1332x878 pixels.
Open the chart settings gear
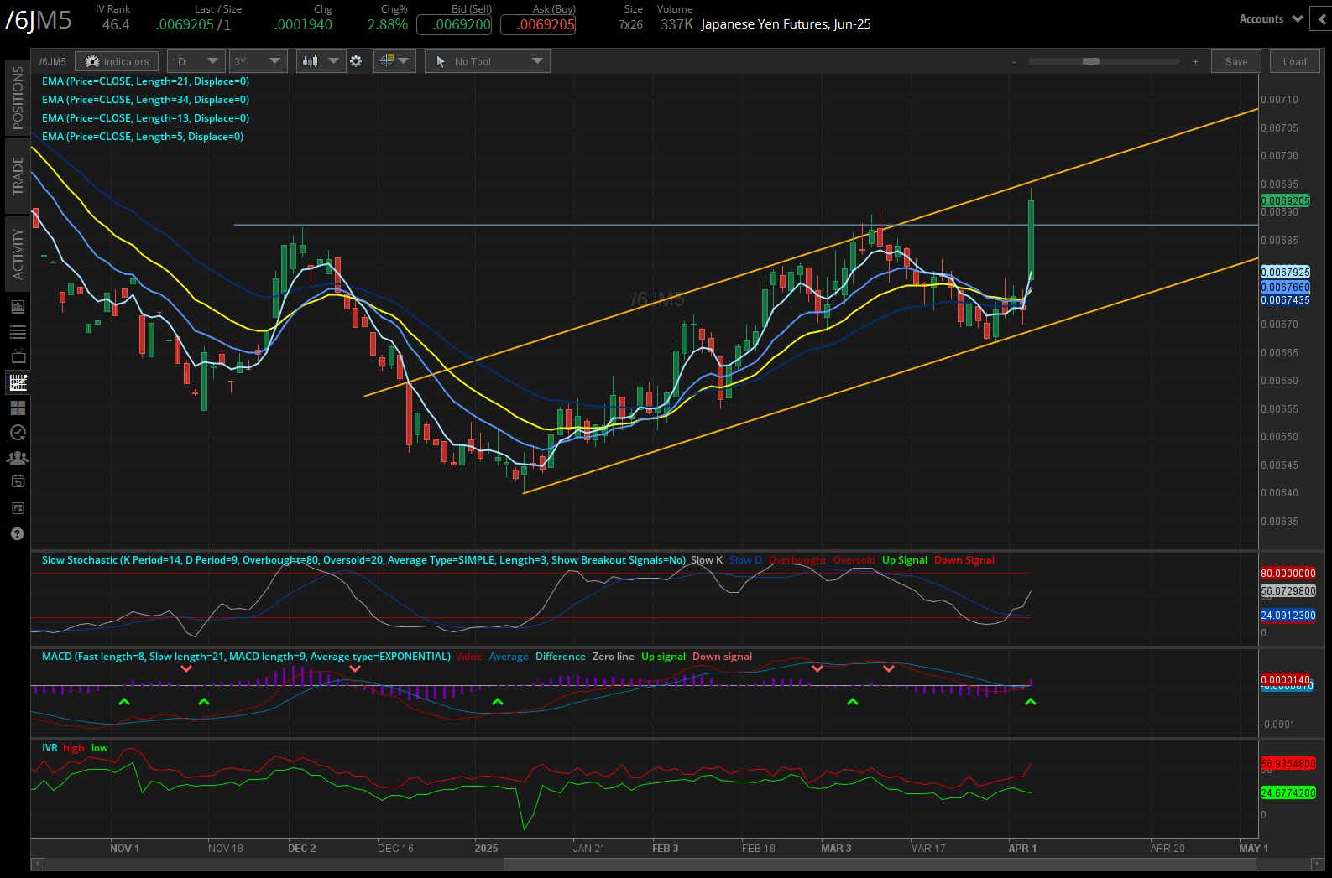point(356,61)
